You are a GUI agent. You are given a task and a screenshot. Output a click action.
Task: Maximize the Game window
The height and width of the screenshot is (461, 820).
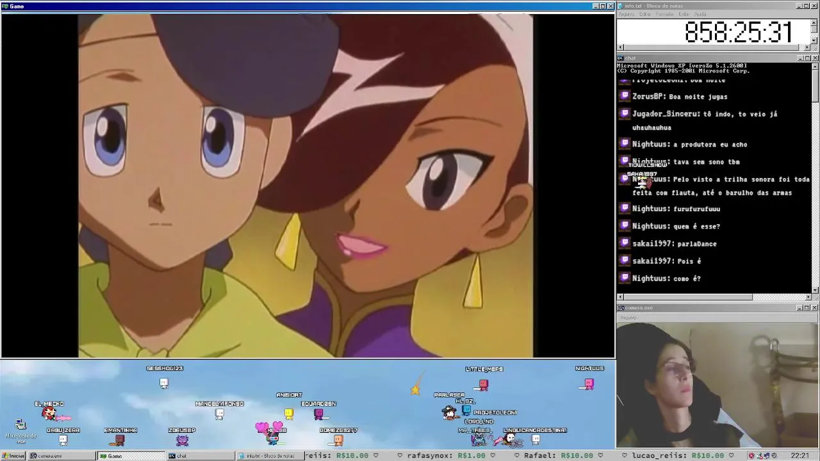(x=603, y=6)
